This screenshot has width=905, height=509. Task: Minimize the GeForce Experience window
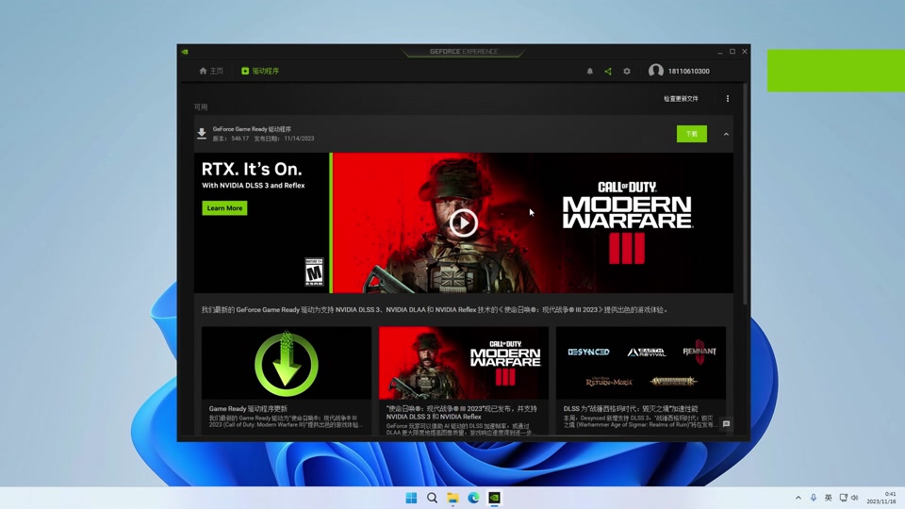[719, 51]
